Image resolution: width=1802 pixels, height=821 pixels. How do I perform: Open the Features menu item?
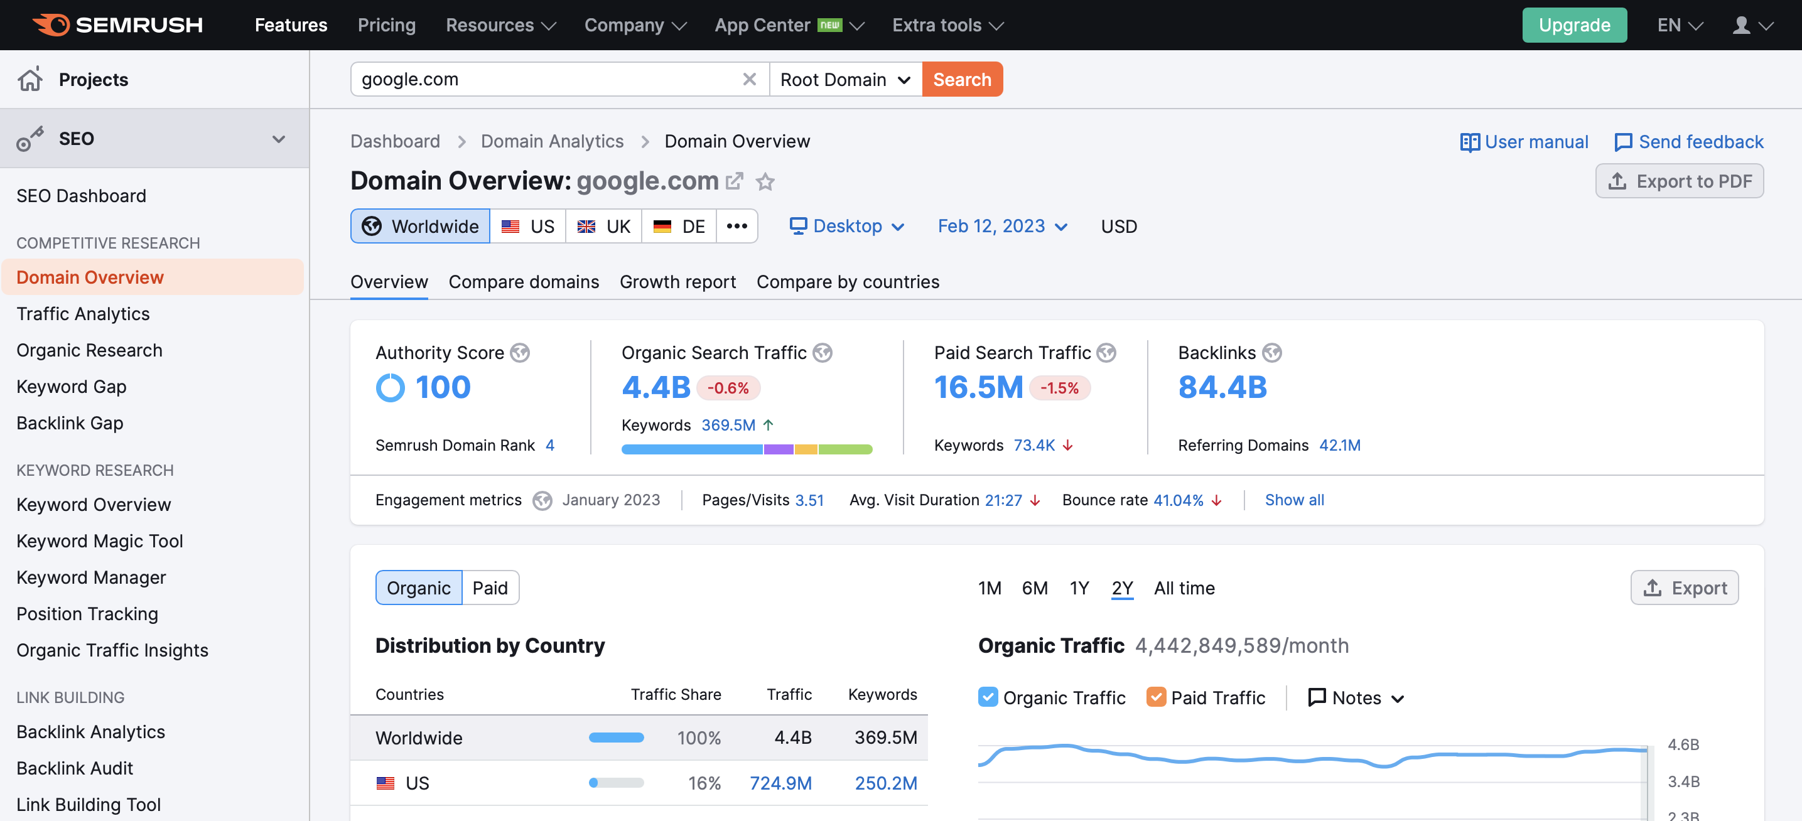click(290, 25)
